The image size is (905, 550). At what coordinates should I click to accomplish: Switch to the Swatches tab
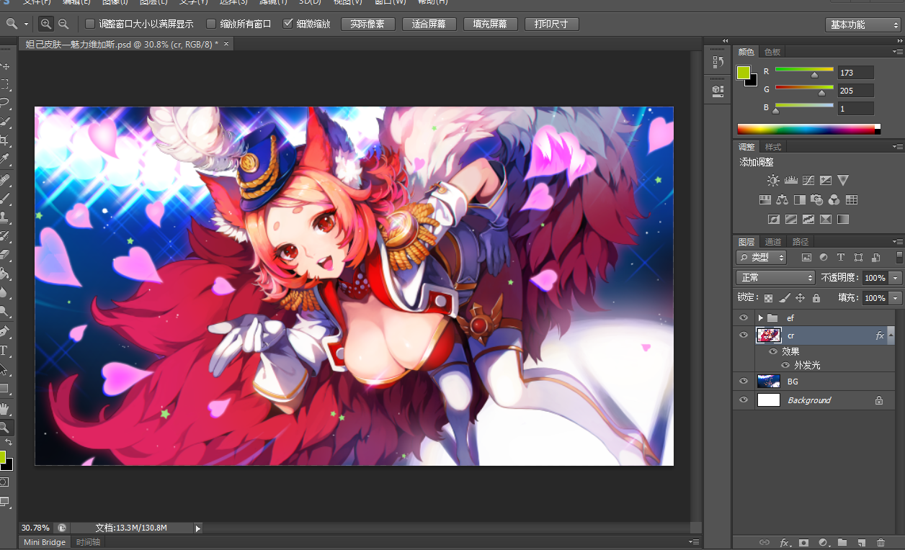pyautogui.click(x=772, y=52)
